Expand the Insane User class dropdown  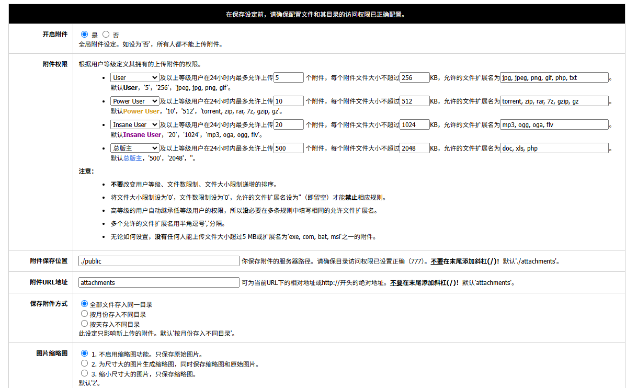pyautogui.click(x=134, y=125)
